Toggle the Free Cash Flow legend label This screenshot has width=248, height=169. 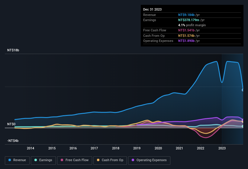[77, 160]
